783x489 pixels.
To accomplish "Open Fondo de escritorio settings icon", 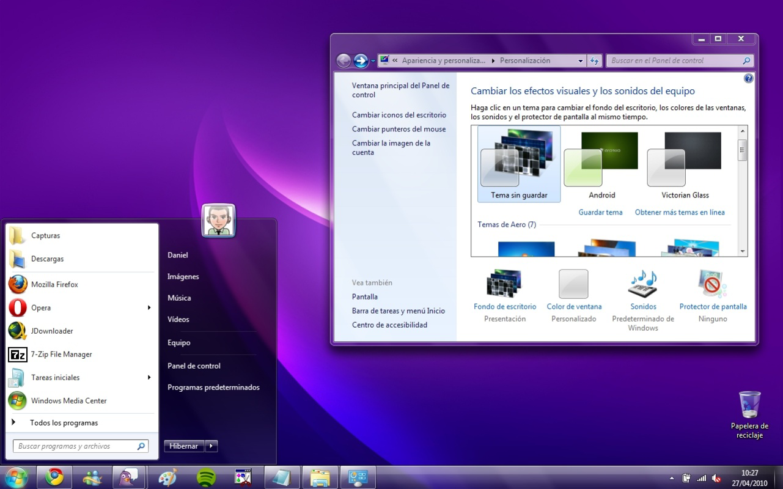I will pos(504,284).
